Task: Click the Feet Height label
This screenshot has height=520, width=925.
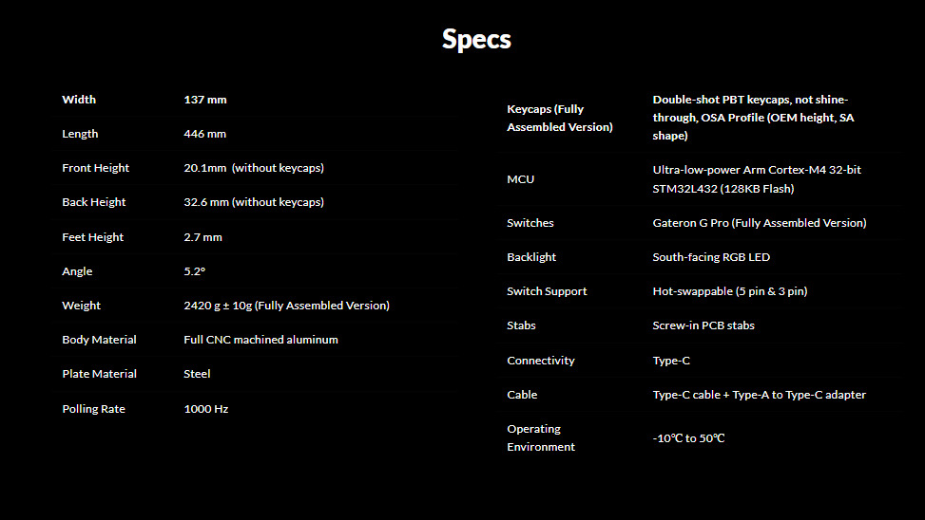Action: tap(92, 237)
